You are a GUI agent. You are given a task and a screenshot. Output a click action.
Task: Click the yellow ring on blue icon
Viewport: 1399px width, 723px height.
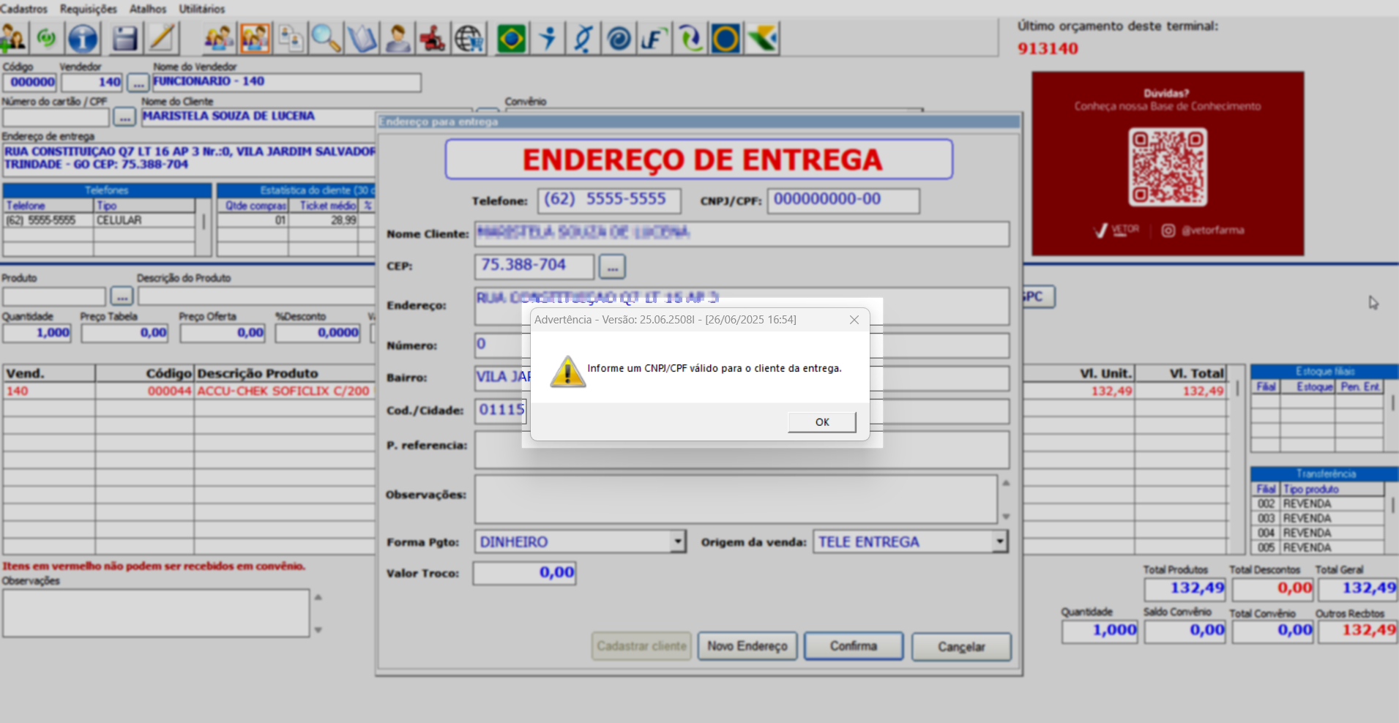click(726, 38)
